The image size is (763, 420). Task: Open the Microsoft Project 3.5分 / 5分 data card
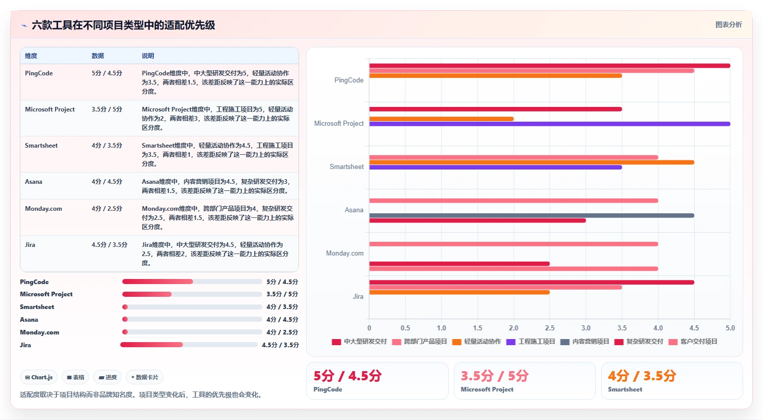(x=525, y=381)
